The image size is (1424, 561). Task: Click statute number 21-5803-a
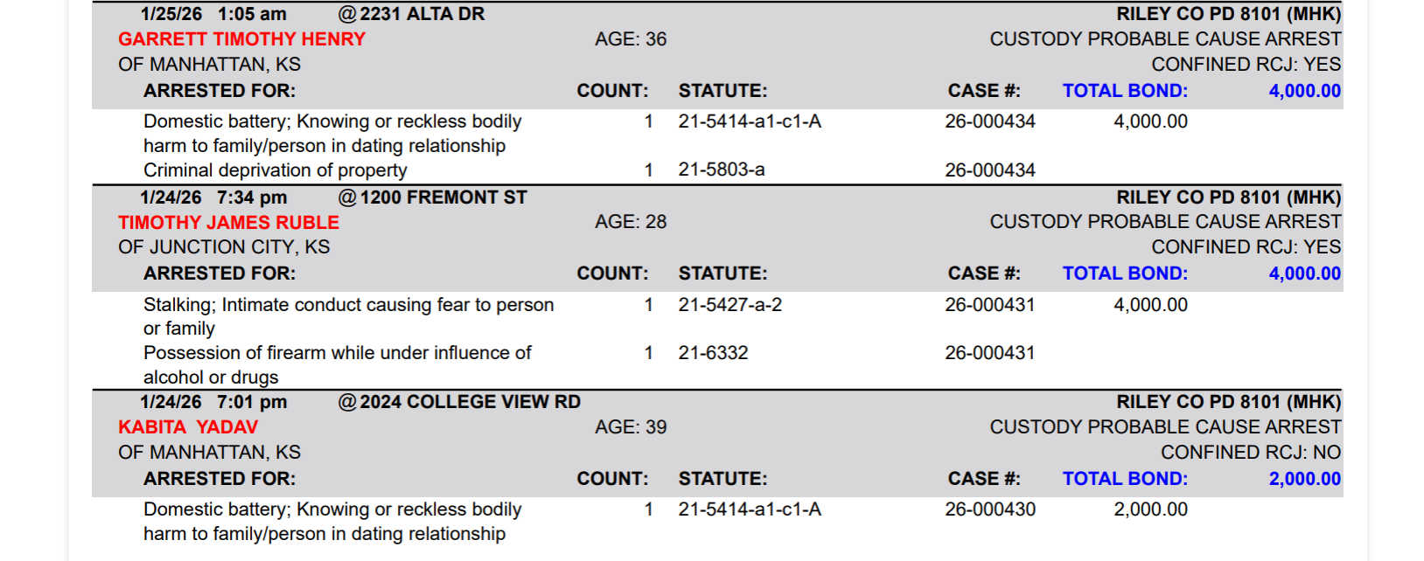pyautogui.click(x=721, y=170)
